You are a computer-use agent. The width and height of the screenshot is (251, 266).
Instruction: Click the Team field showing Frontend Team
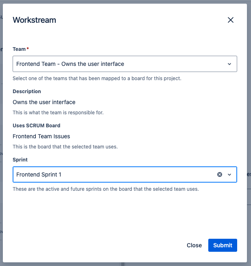pyautogui.click(x=125, y=64)
